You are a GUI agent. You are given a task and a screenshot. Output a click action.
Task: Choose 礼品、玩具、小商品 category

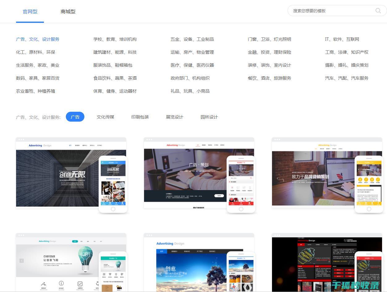coord(190,91)
